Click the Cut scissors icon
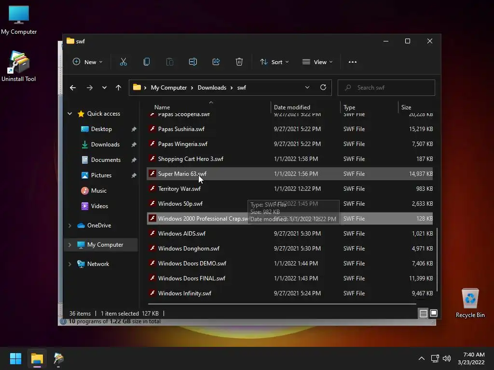Screen dimensions: 494x370 pyautogui.click(x=123, y=62)
